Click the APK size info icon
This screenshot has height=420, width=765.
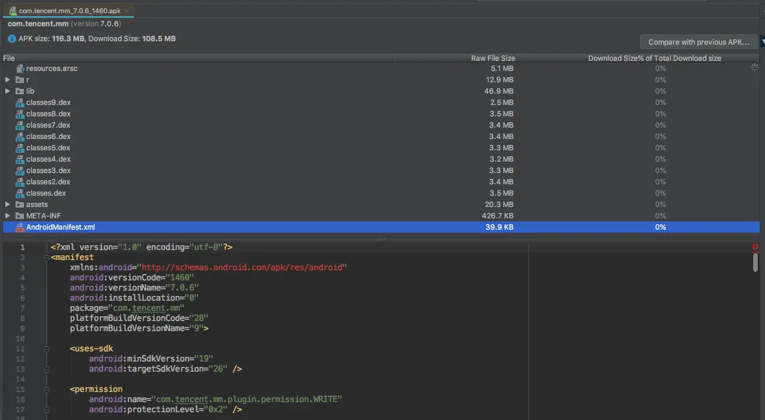[12, 39]
